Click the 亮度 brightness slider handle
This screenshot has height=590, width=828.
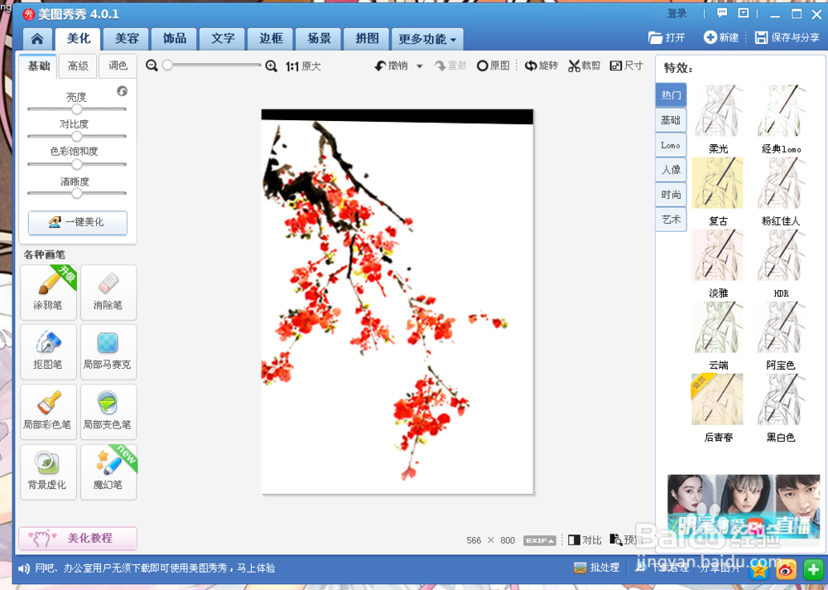click(76, 109)
